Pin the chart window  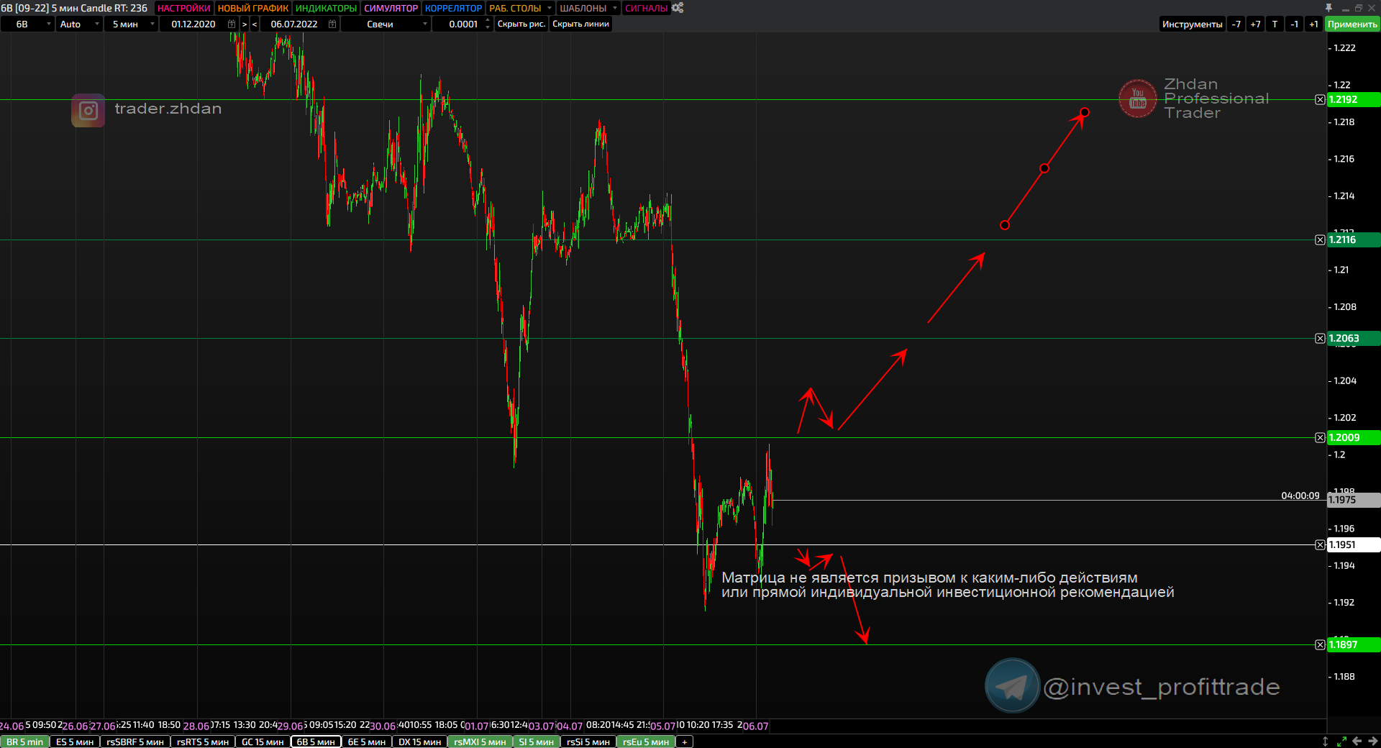tap(1329, 8)
